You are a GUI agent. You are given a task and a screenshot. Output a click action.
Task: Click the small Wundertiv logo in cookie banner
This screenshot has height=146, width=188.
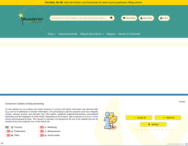coord(182,101)
